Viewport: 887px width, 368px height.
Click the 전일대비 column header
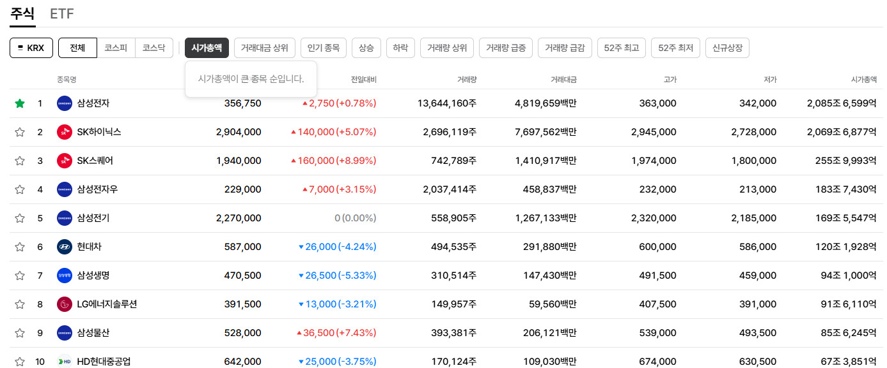[x=363, y=80]
